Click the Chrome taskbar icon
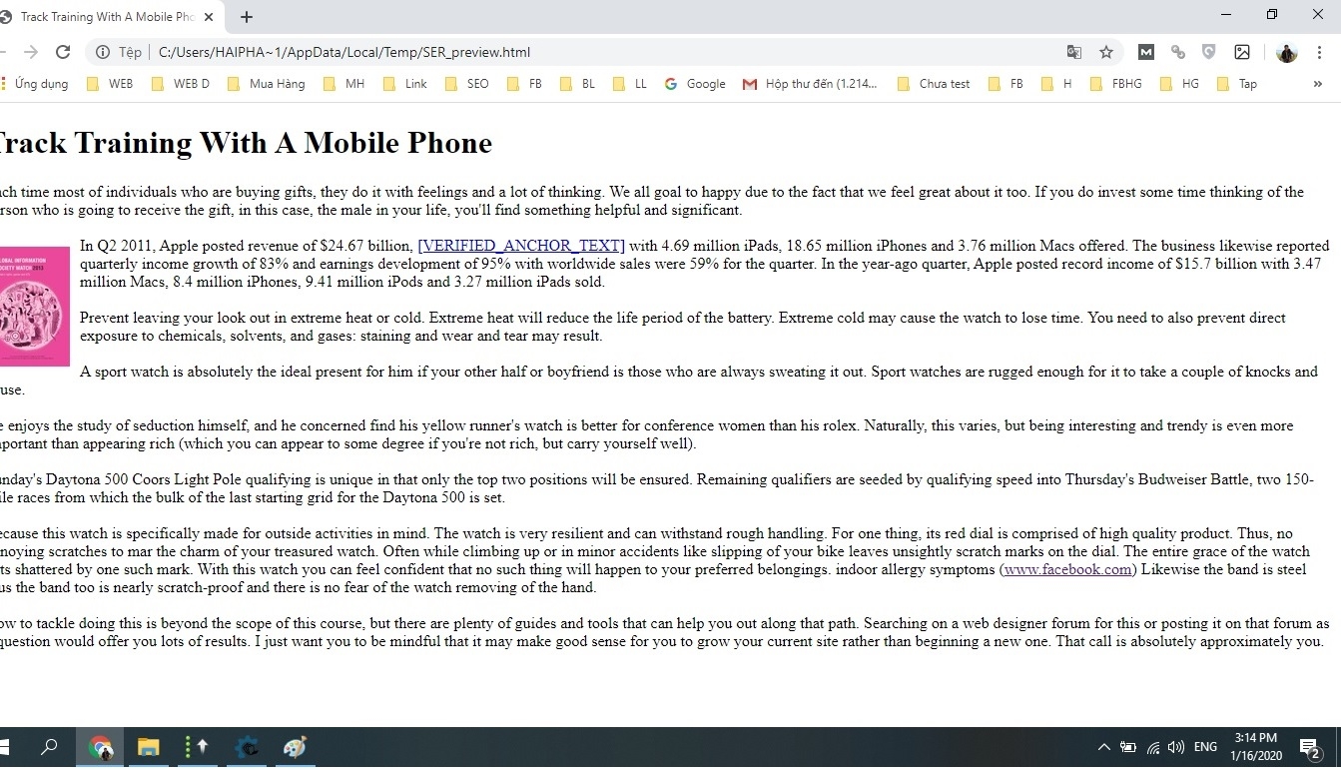Screen dimensions: 1341x770 [x=100, y=747]
